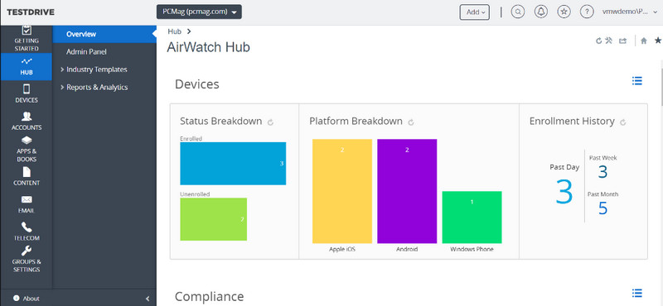
Task: Click the blue Enrolled status bar
Action: [233, 164]
